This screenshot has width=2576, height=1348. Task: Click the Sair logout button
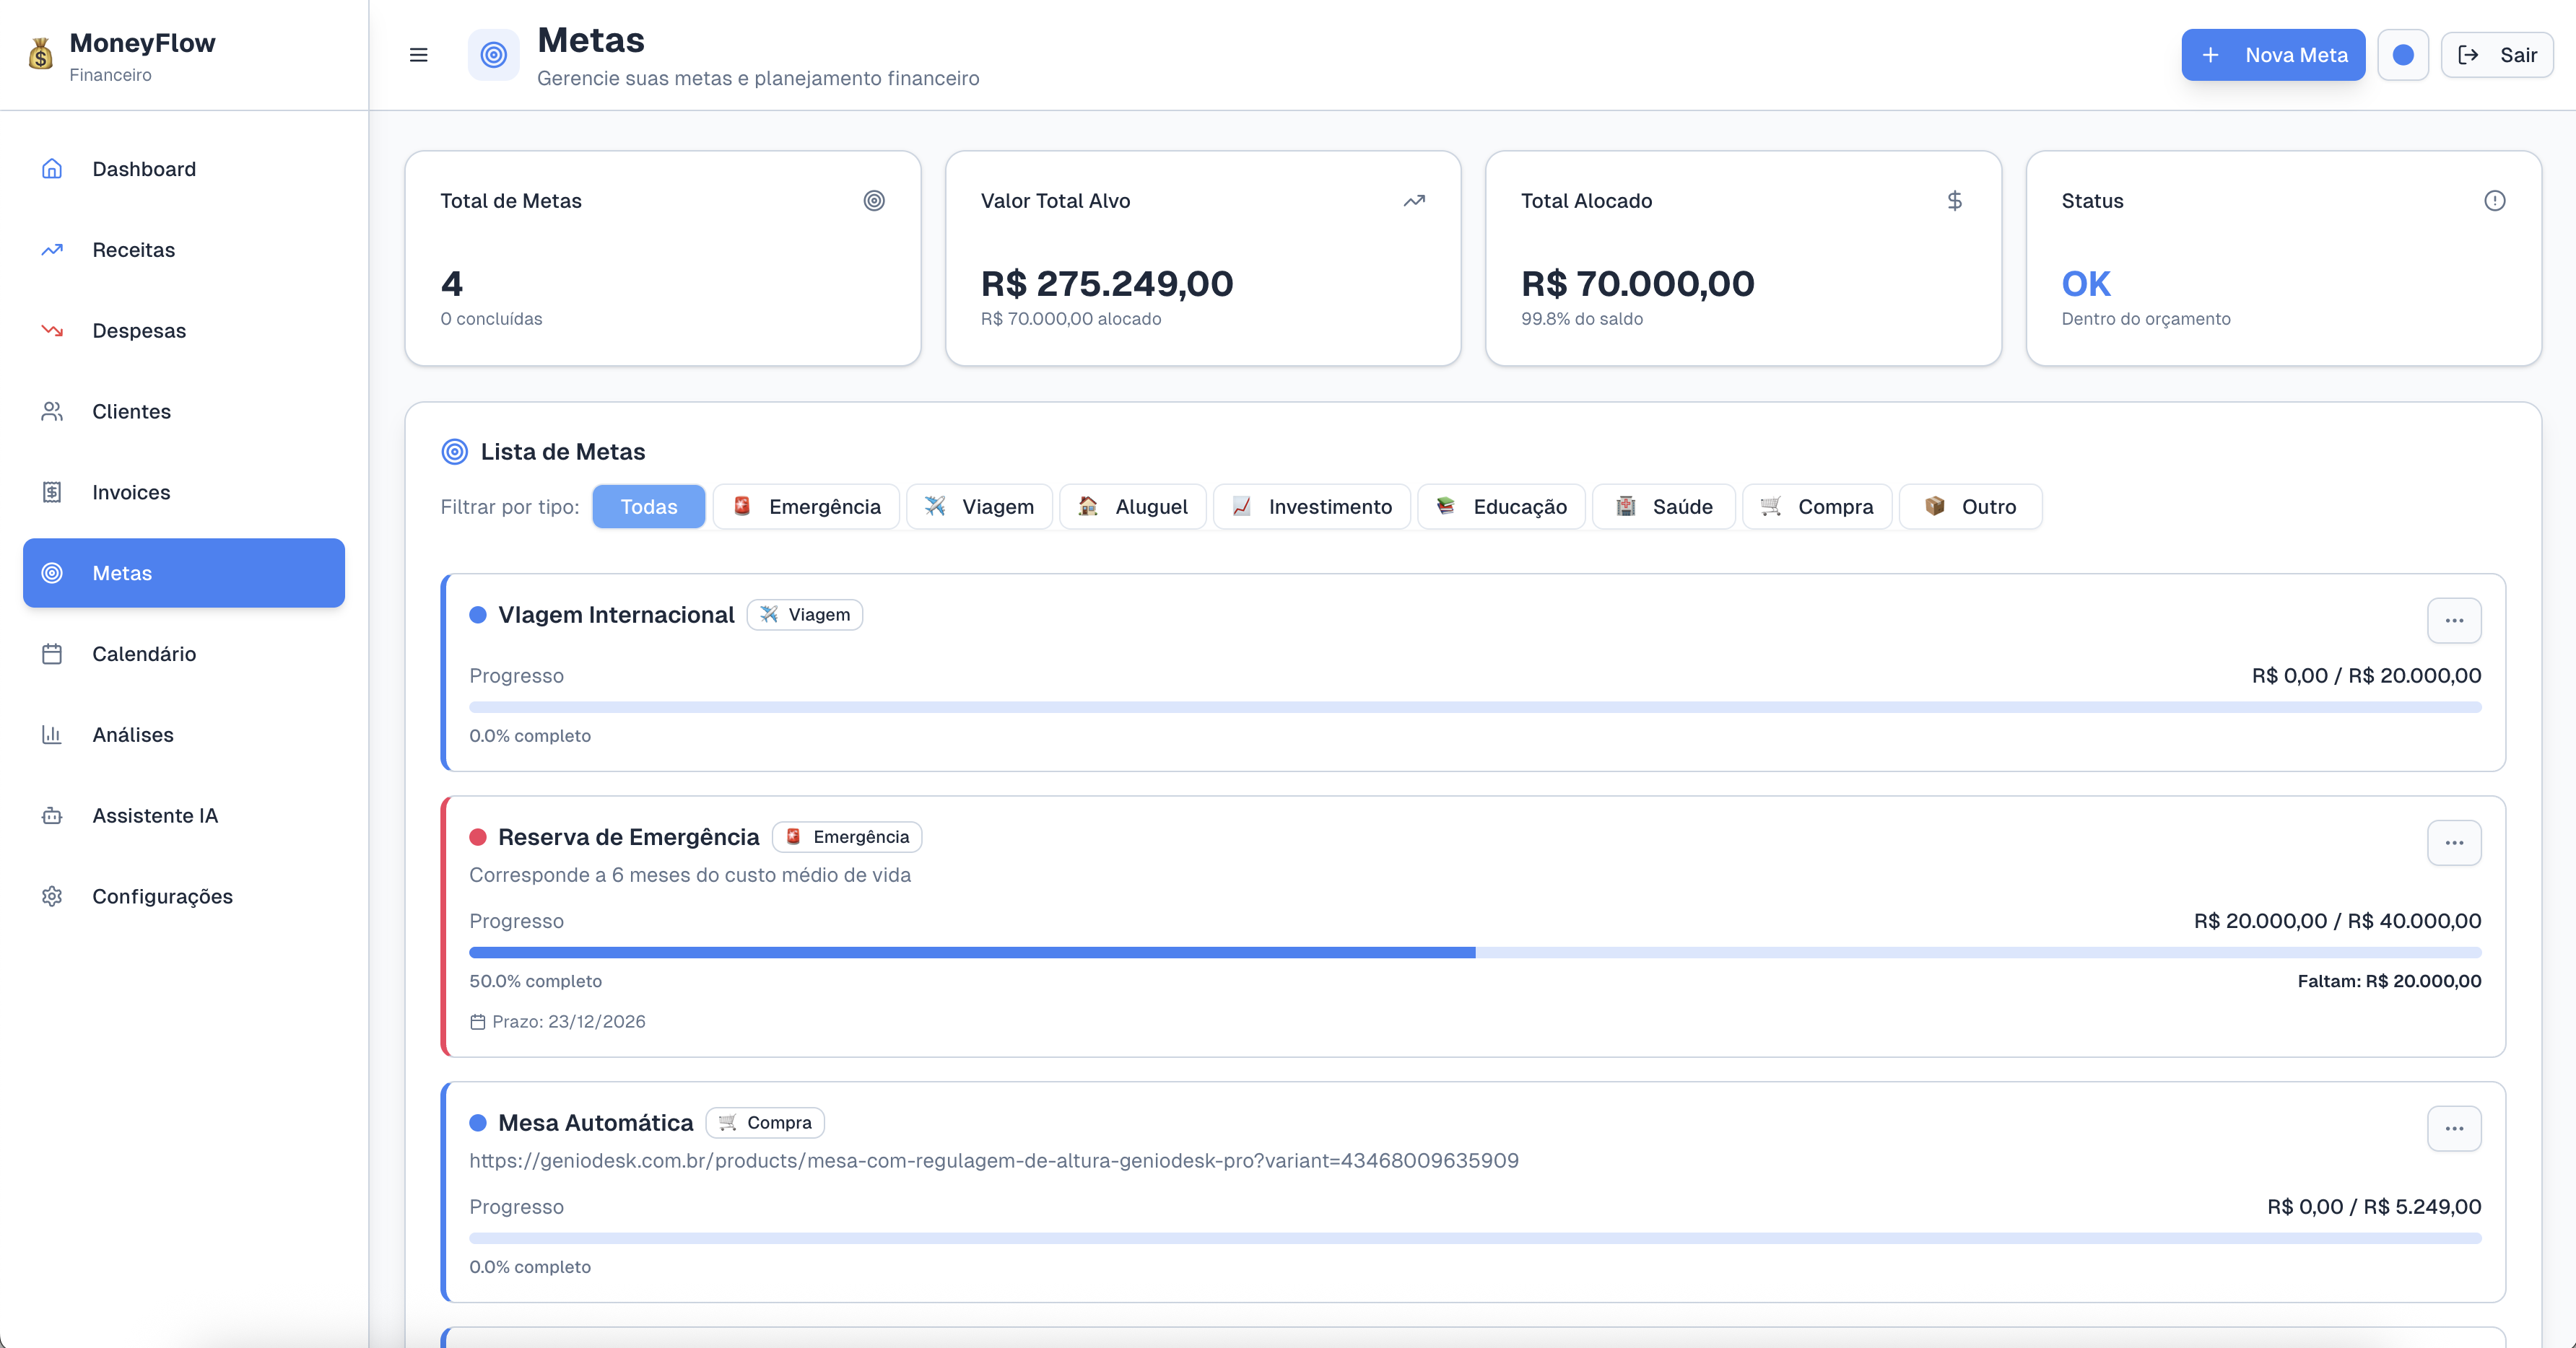click(2497, 55)
